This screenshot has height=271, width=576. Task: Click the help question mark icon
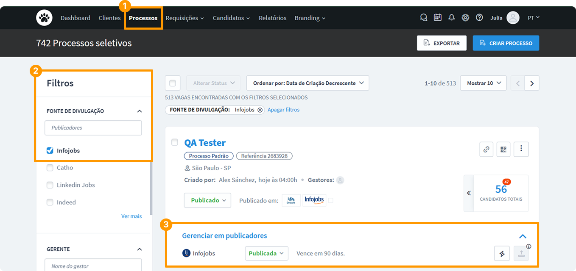tap(479, 18)
